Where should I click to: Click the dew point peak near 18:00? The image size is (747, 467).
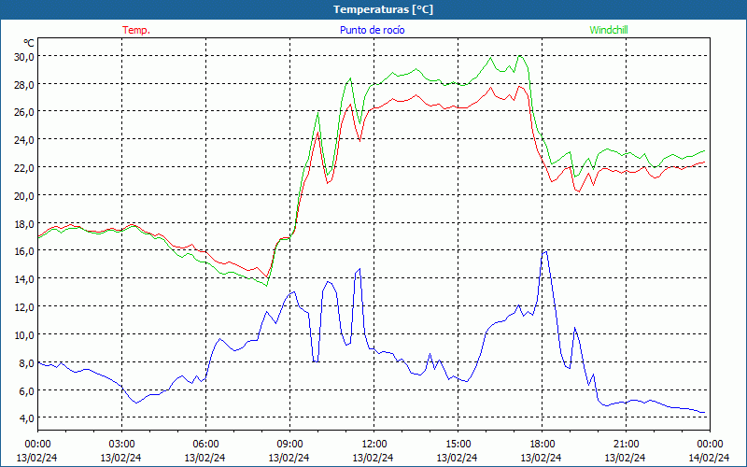pos(545,251)
